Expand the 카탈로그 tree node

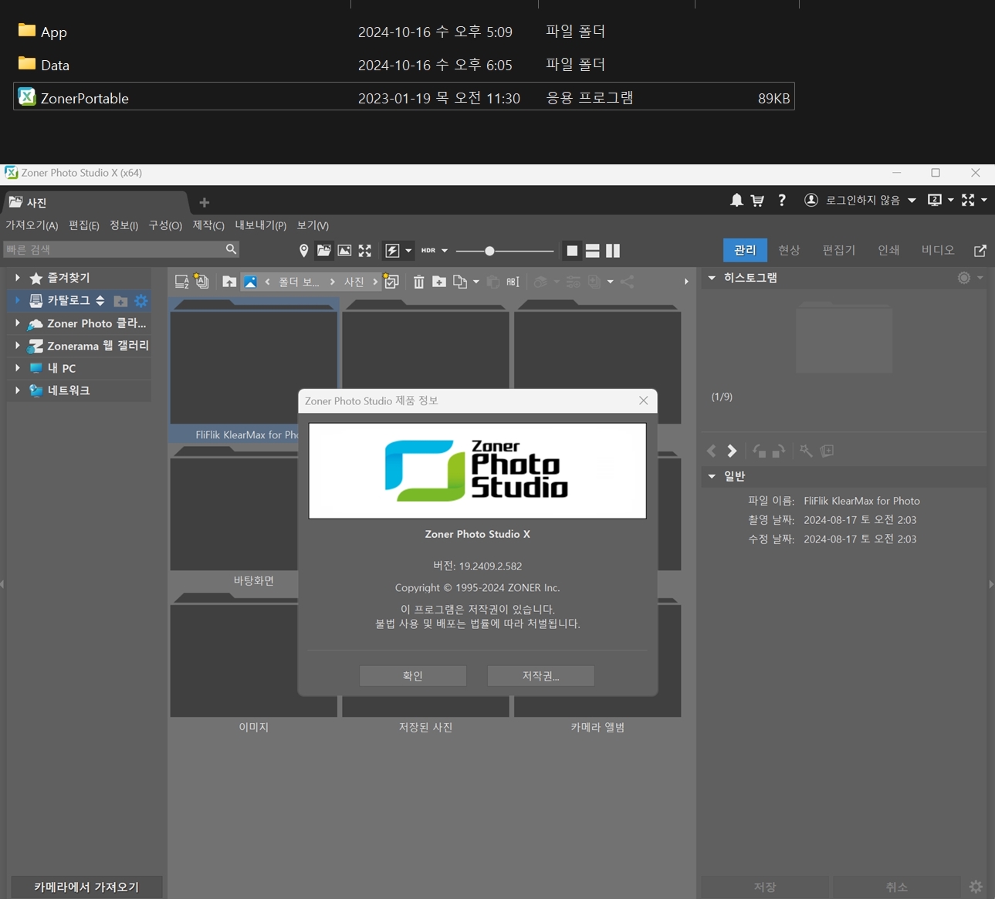18,300
